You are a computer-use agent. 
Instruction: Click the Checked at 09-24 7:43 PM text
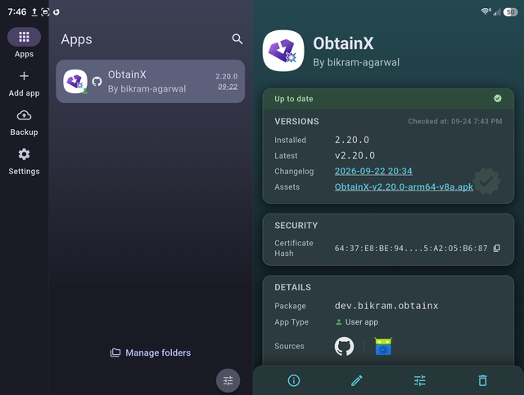coord(455,121)
